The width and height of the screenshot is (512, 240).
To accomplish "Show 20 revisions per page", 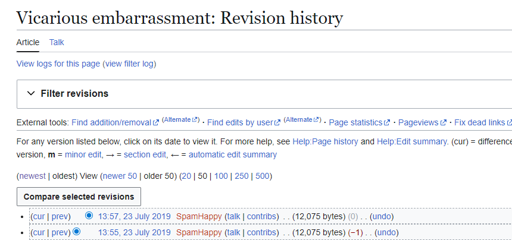I will [x=186, y=176].
